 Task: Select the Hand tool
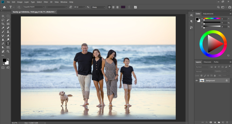coord(3,51)
